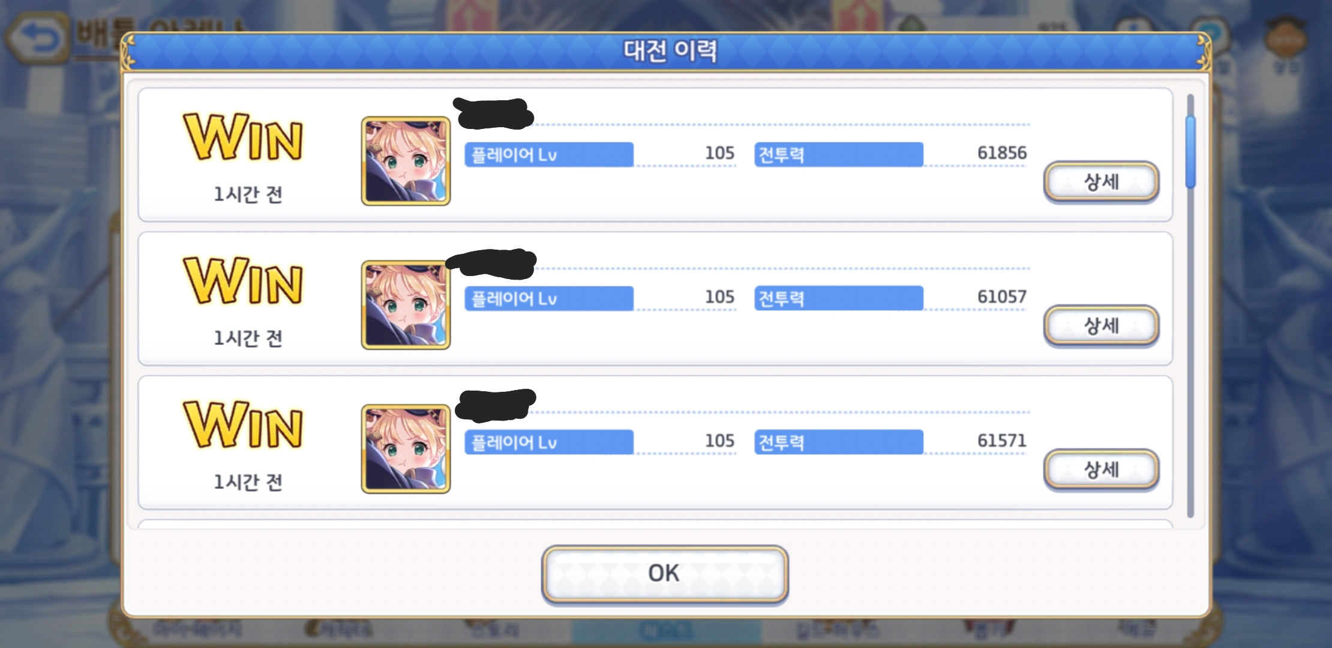Open 상세 details for the 61856 battle

[1101, 182]
